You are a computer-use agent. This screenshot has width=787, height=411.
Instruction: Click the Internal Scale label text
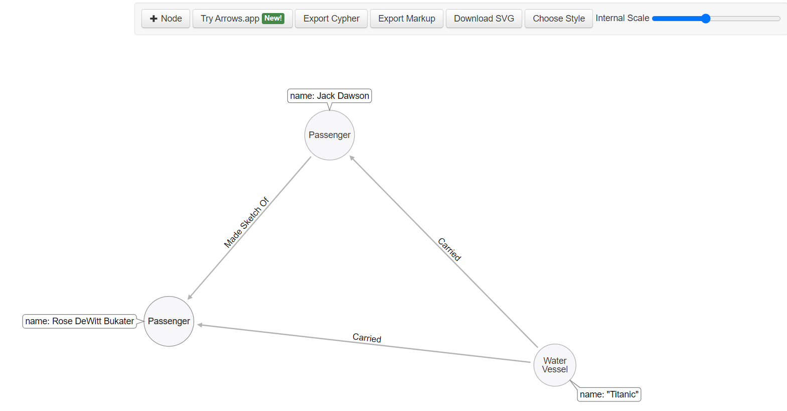pyautogui.click(x=622, y=18)
